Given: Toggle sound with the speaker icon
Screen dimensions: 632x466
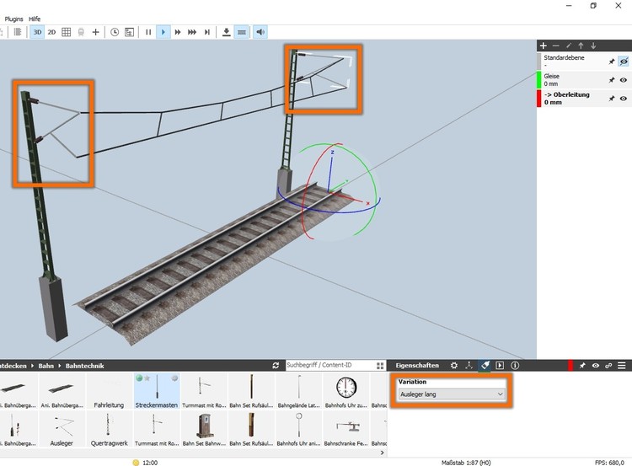Looking at the screenshot, I should (x=260, y=32).
